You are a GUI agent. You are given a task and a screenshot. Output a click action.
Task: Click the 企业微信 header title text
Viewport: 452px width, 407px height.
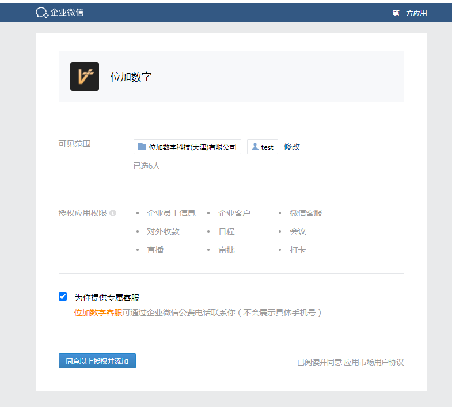pos(67,13)
